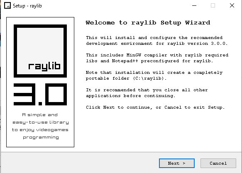Click the 'Welcome to raylib Setup Wizard' heading
The height and width of the screenshot is (173, 242).
tap(148, 23)
